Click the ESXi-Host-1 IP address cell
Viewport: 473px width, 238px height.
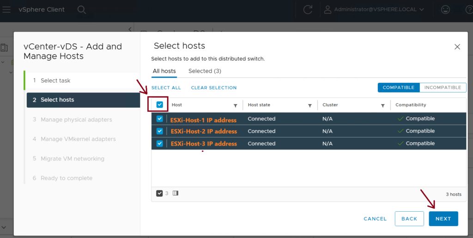pyautogui.click(x=203, y=120)
